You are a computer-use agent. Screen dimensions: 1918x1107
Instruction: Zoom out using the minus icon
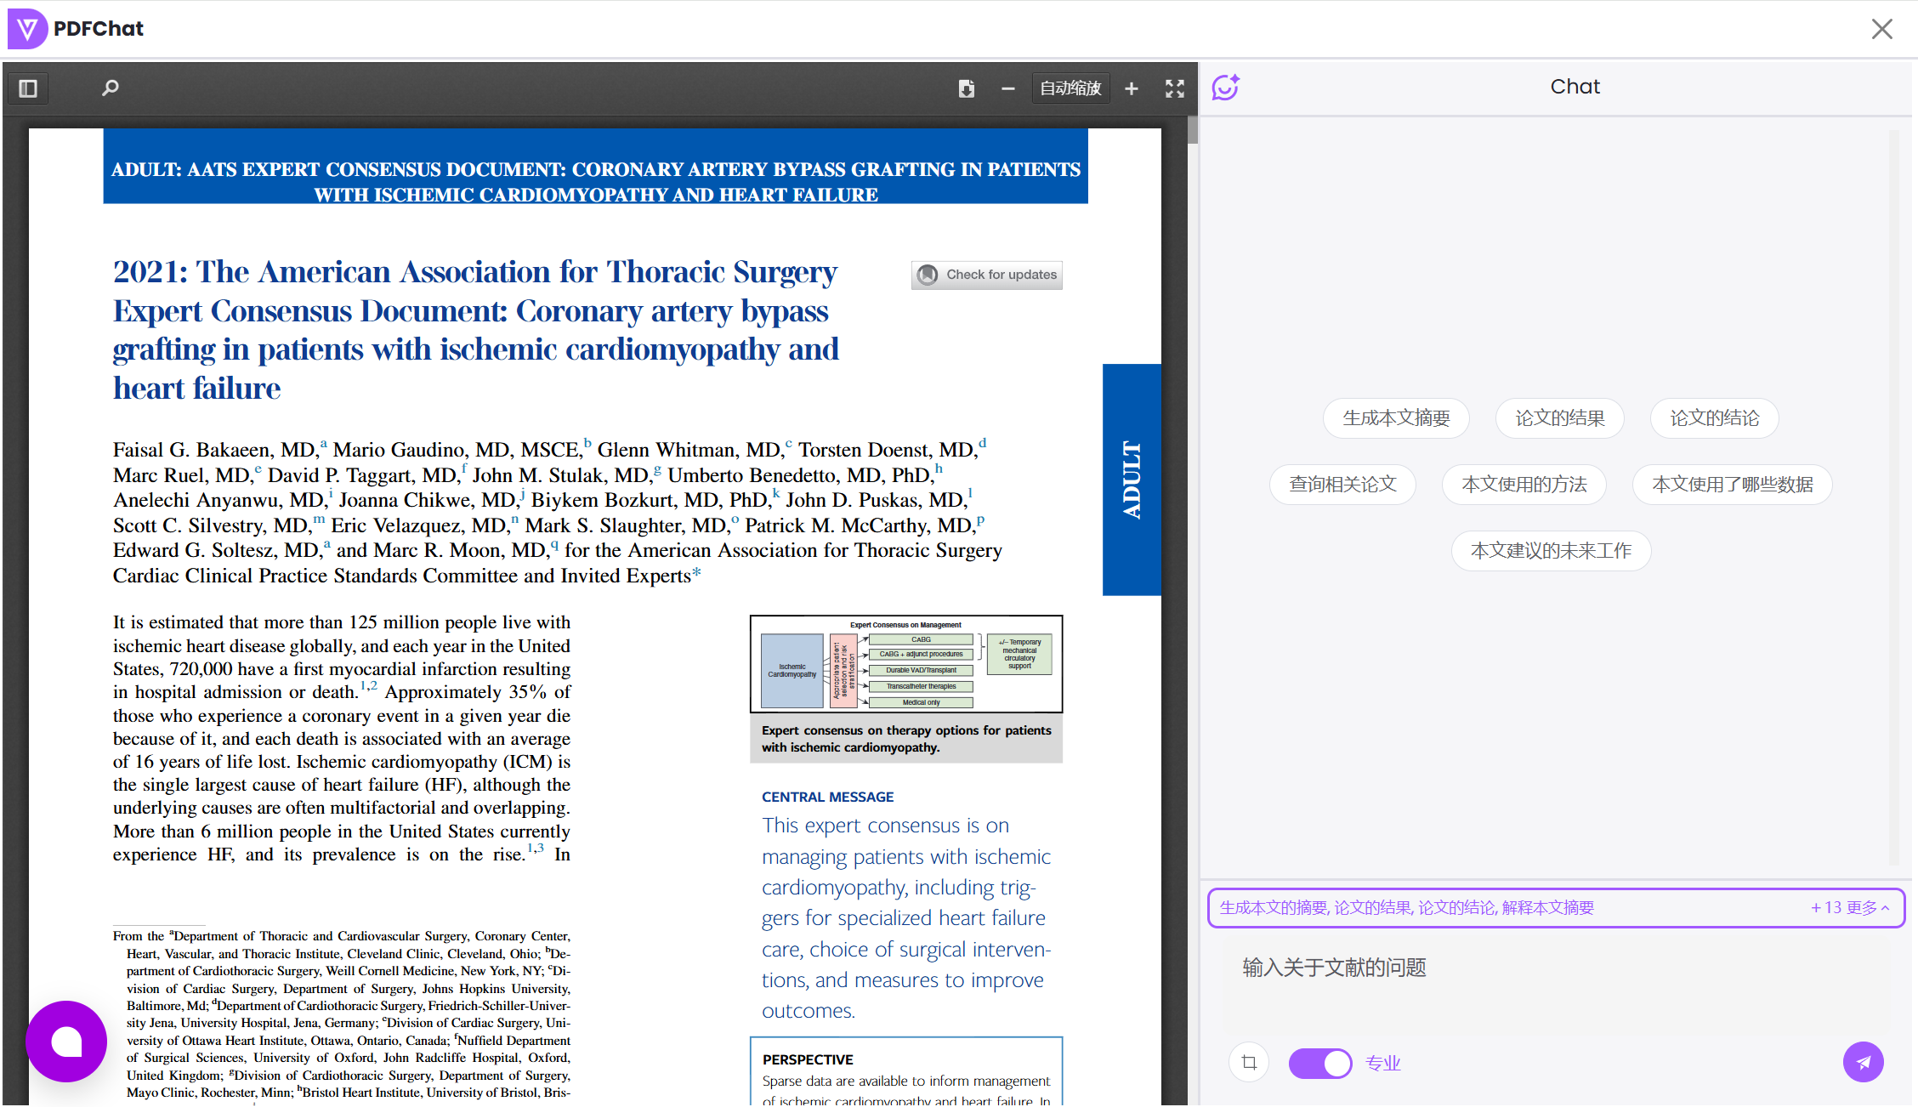(x=1008, y=88)
